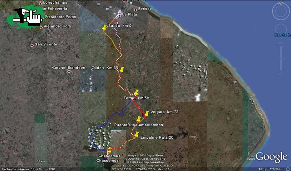
Task: Click the Alejandro Korn city marker dot
Action: [x=41, y=28]
